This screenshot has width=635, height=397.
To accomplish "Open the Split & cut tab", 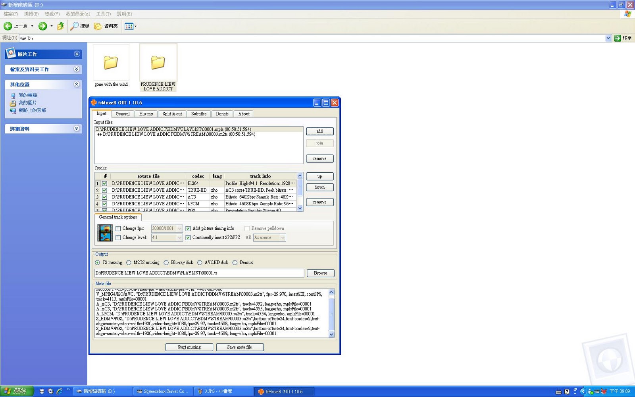I will pos(172,114).
